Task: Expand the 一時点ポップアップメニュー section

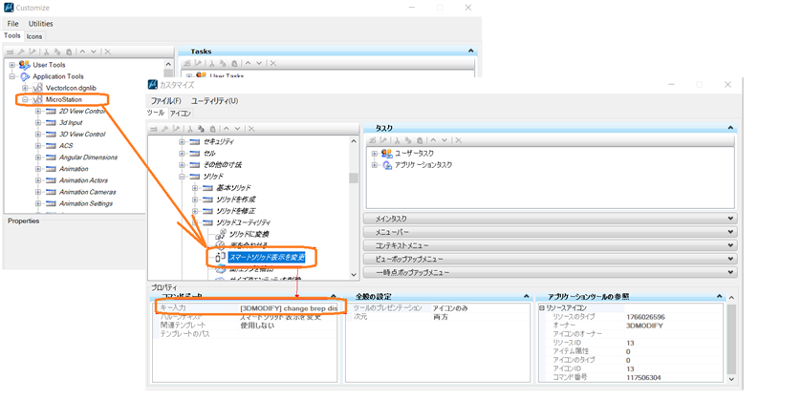Action: point(551,273)
